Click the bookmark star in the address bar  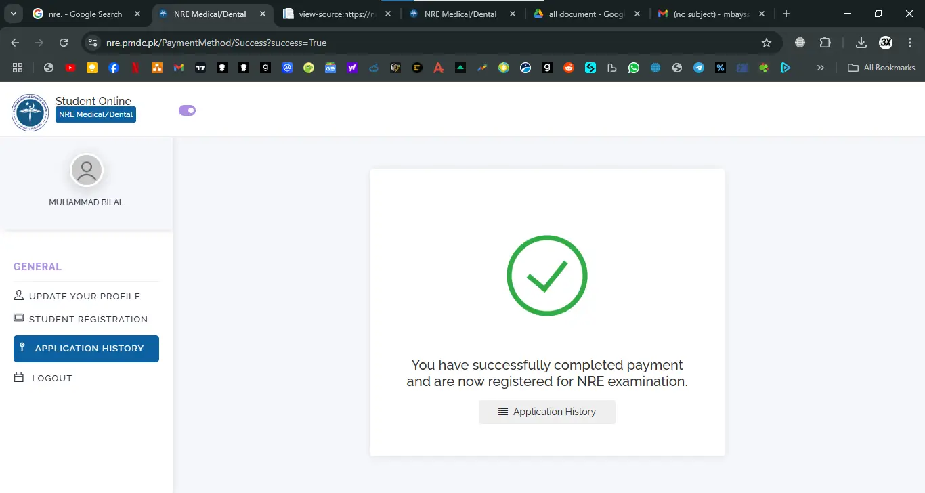click(x=767, y=42)
